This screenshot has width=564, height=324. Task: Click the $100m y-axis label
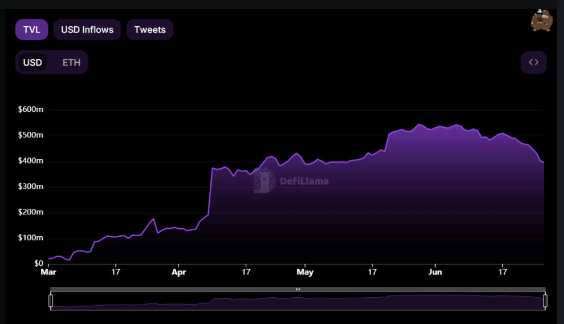tap(31, 238)
